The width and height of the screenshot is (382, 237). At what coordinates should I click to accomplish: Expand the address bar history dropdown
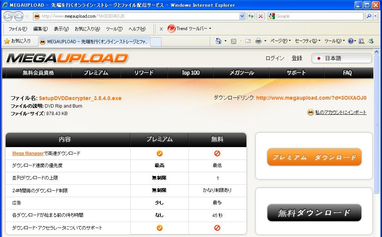tap(242, 16)
